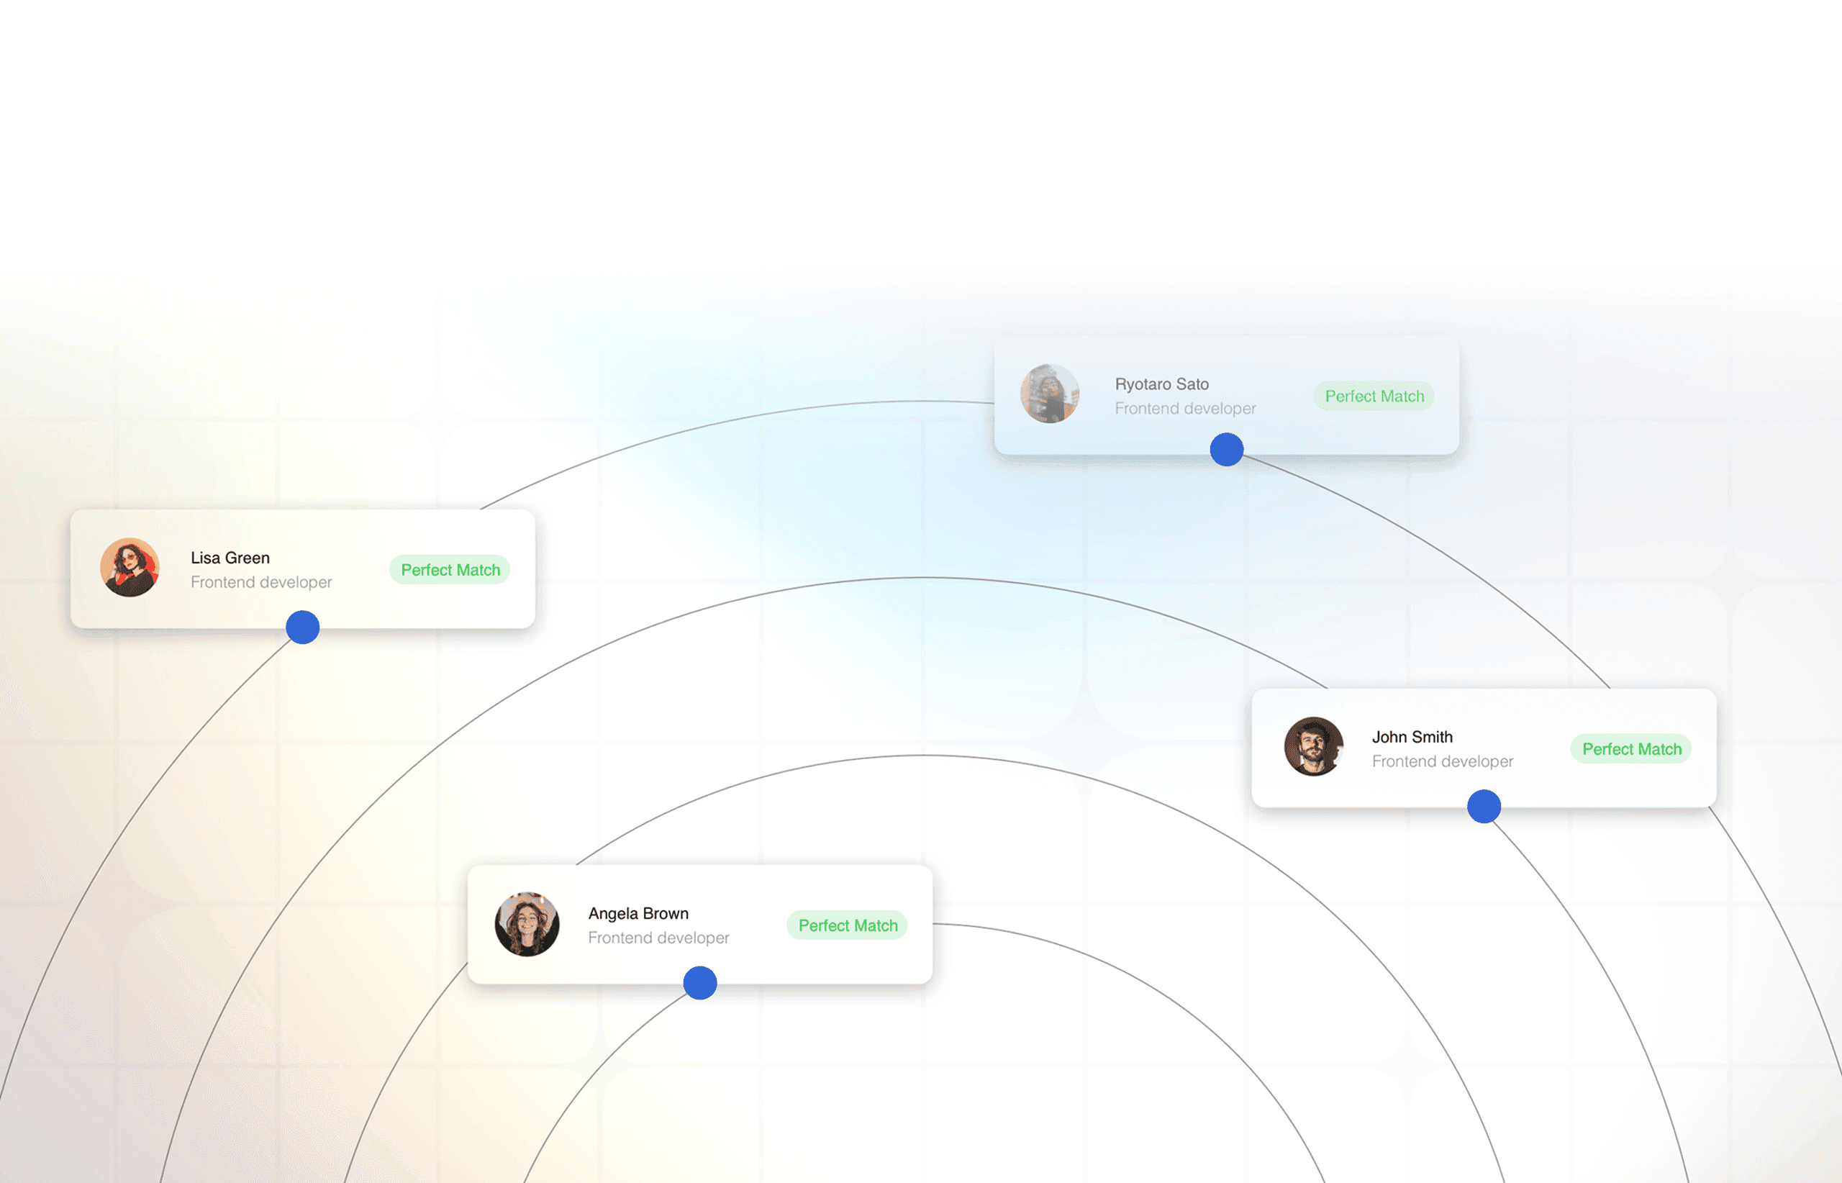Viewport: 1842px width, 1183px height.
Task: Click Perfect Match badge on Lisa Green card
Action: [450, 570]
